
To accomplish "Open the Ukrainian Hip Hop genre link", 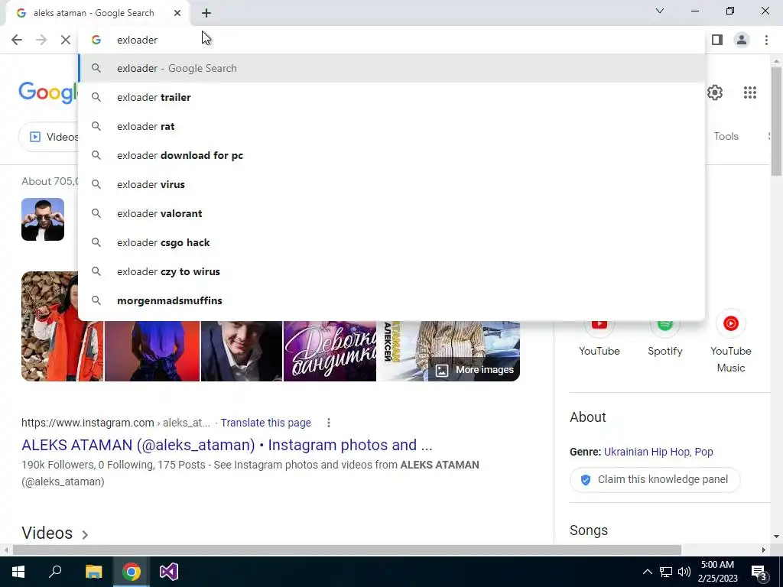I will click(x=647, y=452).
